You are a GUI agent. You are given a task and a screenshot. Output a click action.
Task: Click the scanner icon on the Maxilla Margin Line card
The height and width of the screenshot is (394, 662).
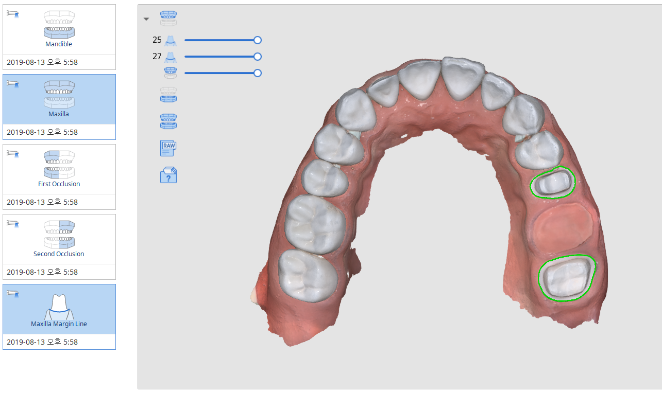(x=12, y=294)
